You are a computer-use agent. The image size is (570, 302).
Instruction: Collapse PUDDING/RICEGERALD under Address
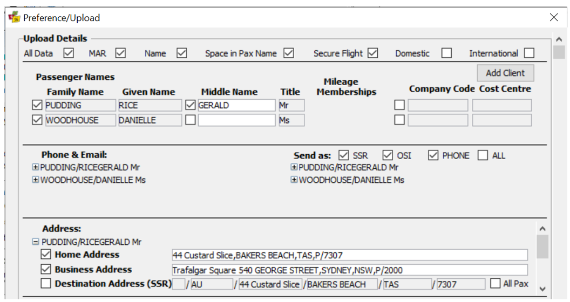[35, 242]
